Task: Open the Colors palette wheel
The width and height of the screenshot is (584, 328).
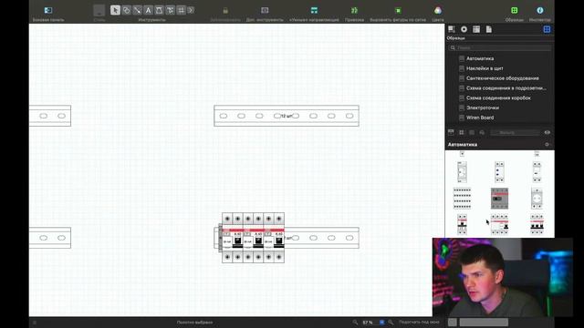Action: 438,10
